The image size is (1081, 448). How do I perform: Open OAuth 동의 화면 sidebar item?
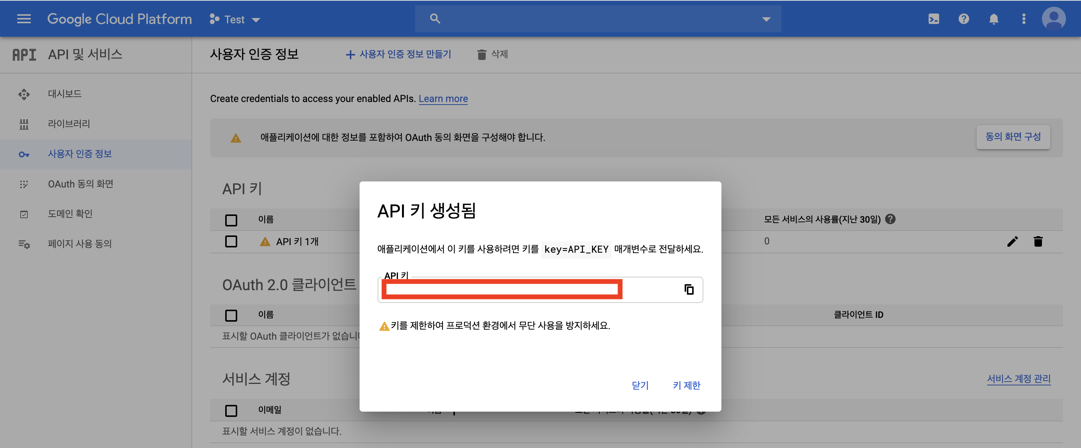[x=81, y=184]
